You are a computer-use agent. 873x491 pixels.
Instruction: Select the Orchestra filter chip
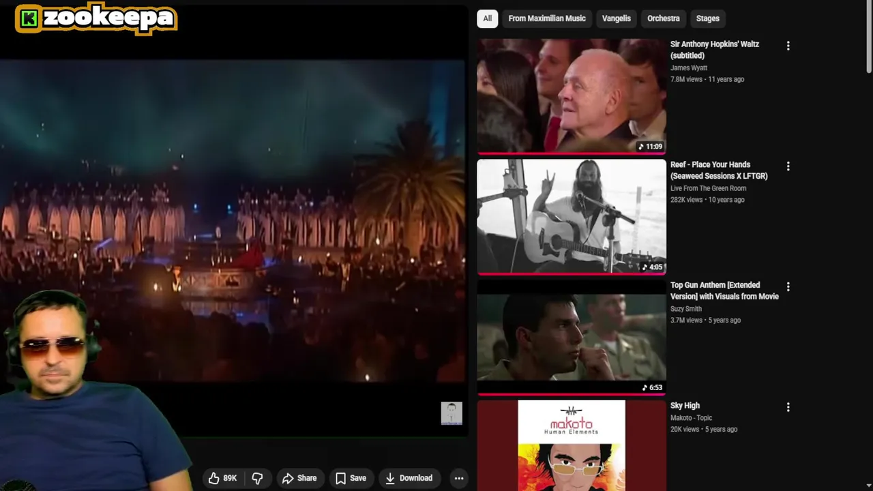[x=664, y=18]
